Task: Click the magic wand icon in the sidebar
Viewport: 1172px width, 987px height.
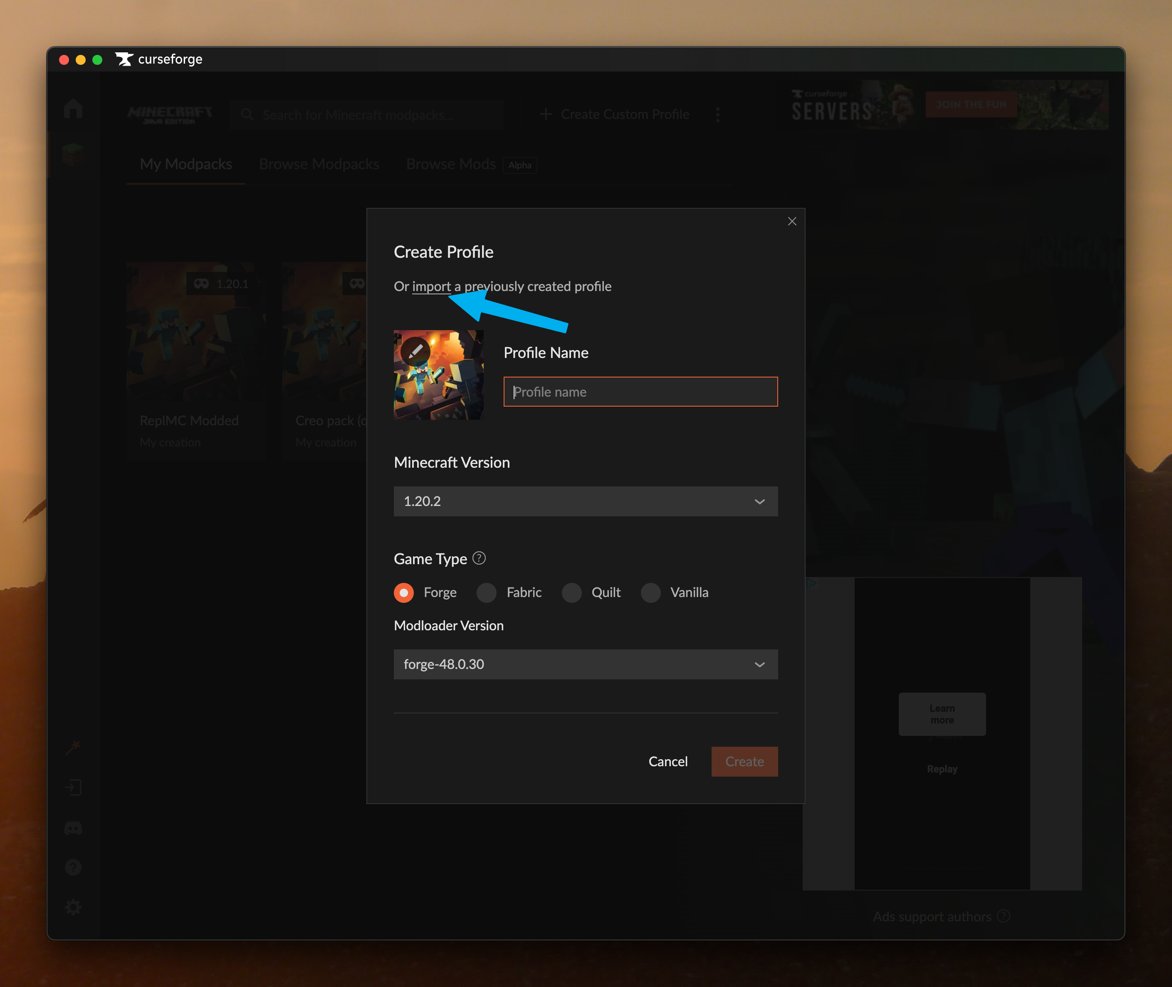Action: 73,747
